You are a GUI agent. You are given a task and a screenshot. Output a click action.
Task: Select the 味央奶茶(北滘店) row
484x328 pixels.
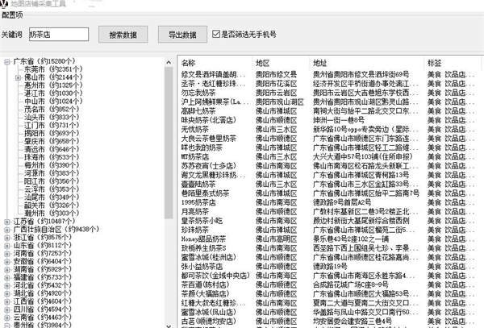click(329, 120)
